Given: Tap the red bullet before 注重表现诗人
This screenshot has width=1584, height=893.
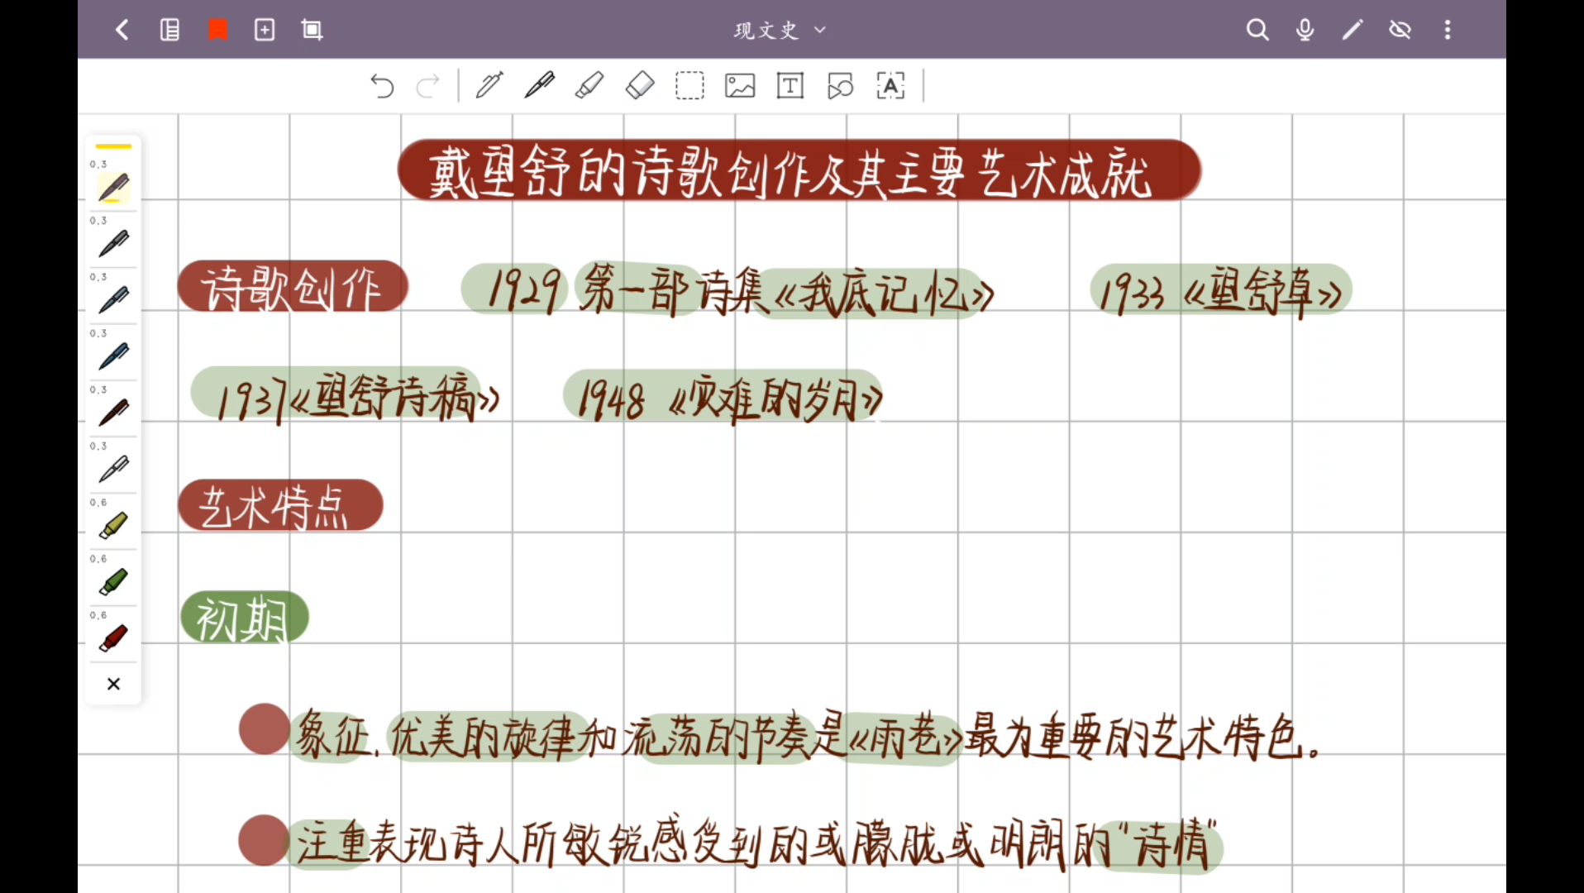Looking at the screenshot, I should coord(263,840).
